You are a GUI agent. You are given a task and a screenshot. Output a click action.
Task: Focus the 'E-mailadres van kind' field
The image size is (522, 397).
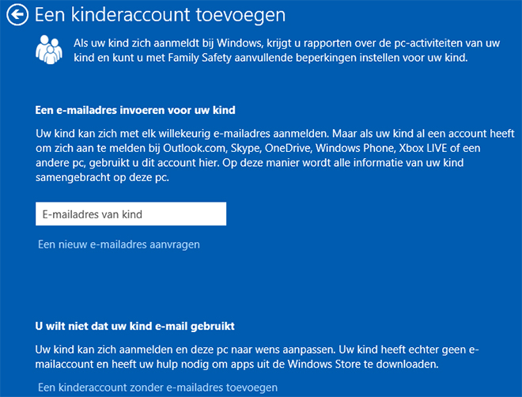click(130, 214)
